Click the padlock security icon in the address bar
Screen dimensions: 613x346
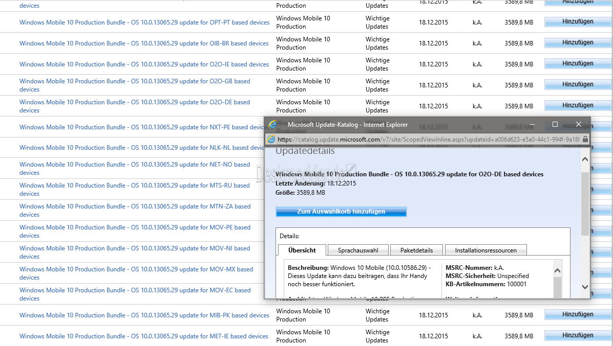point(585,139)
